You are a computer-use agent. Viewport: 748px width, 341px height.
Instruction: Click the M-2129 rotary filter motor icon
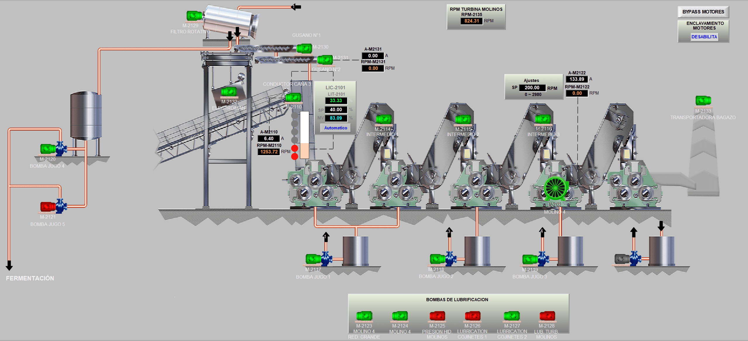[195, 16]
